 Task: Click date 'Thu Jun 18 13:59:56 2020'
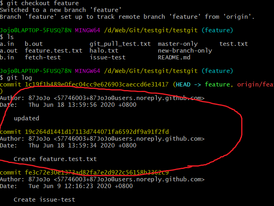pyautogui.click(x=72, y=105)
